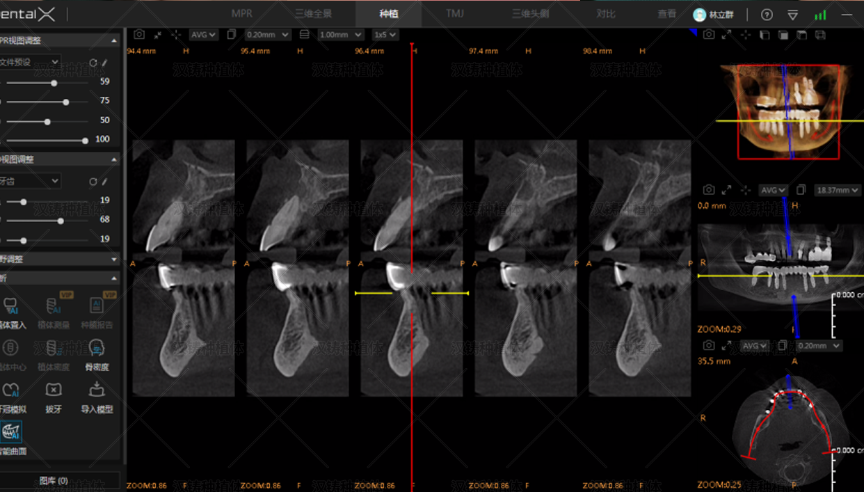Open the 骨密度 bone density tool
The width and height of the screenshot is (864, 492).
[95, 354]
